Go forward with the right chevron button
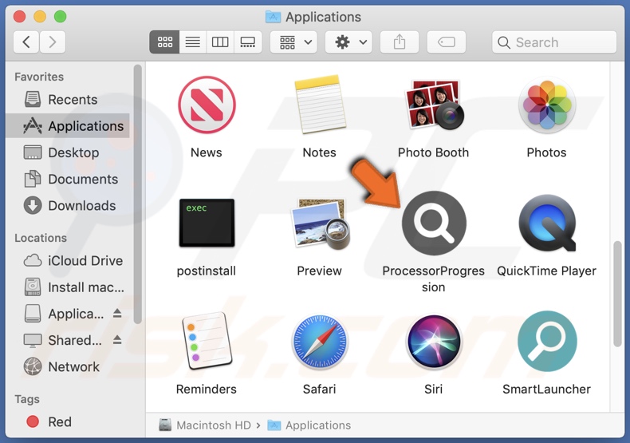 tap(53, 42)
